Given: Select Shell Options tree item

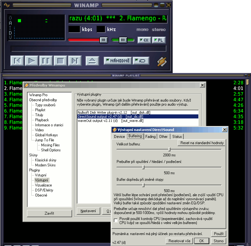Looking at the screenshot, I should point(51,150).
